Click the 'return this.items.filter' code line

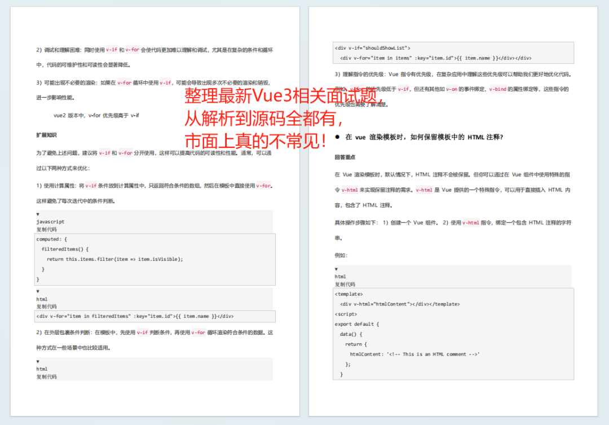(115, 260)
